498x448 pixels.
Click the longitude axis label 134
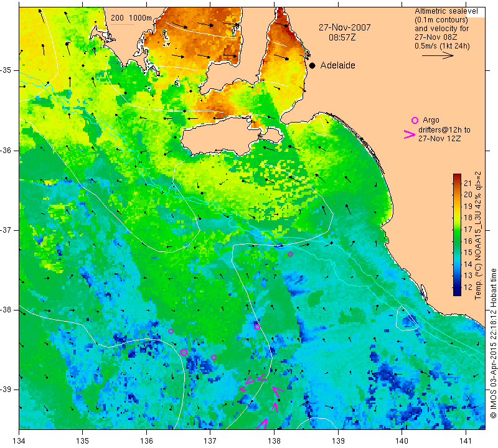(19, 441)
